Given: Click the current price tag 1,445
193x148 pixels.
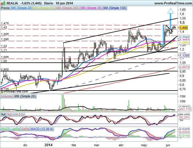Looking at the screenshot, I should coord(184,27).
